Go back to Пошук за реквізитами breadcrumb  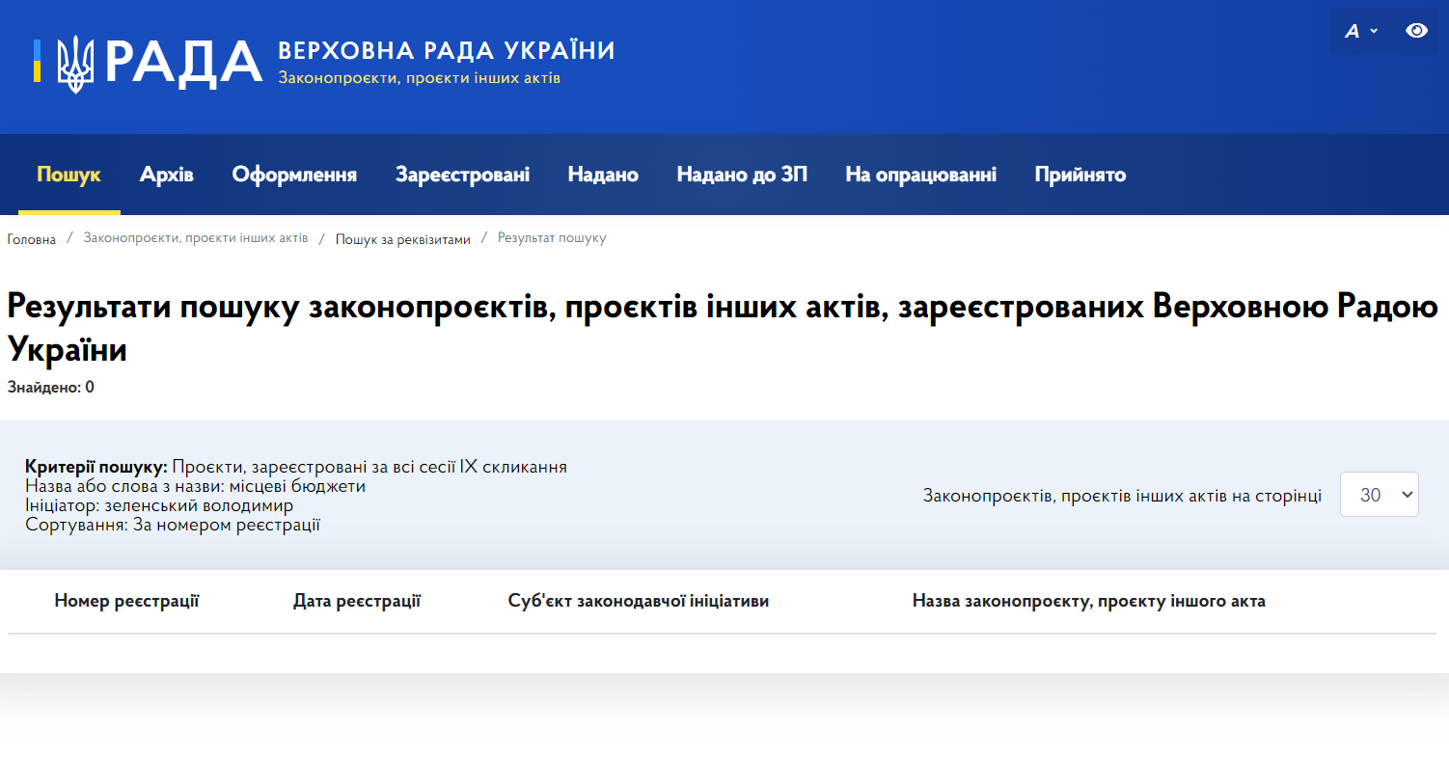(403, 239)
